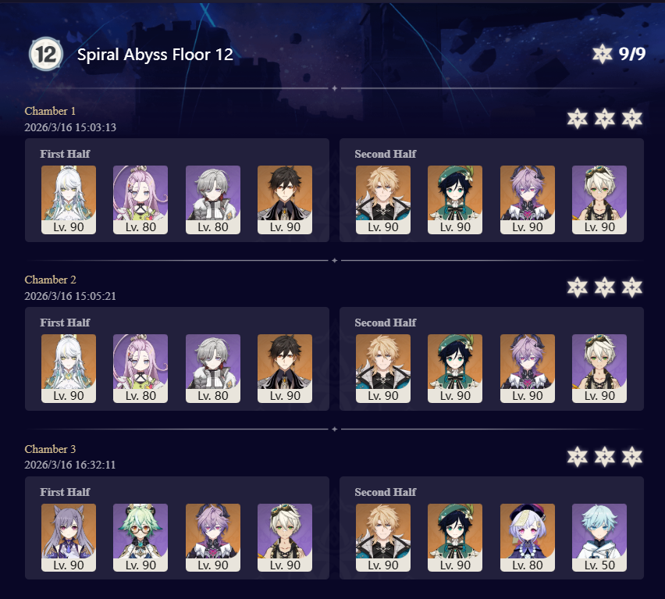The image size is (665, 599).
Task: Select goggles character in Chamber 2 second half
Action: tap(599, 369)
